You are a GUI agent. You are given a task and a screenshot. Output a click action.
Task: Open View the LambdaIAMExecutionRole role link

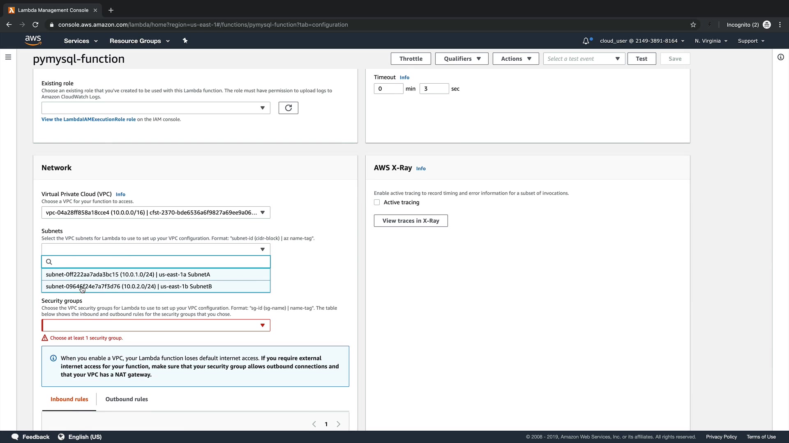click(88, 119)
